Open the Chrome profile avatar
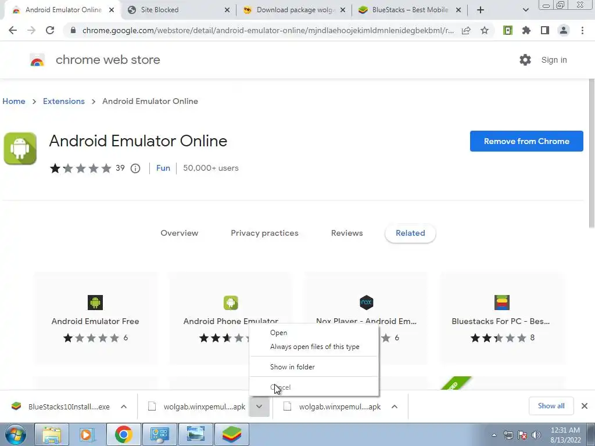 pyautogui.click(x=564, y=30)
